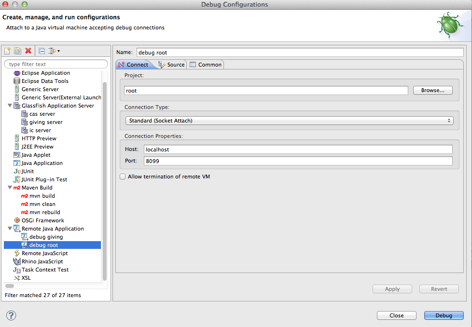The image size is (472, 327).
Task: Click the New launch configuration icon
Action: click(7, 51)
